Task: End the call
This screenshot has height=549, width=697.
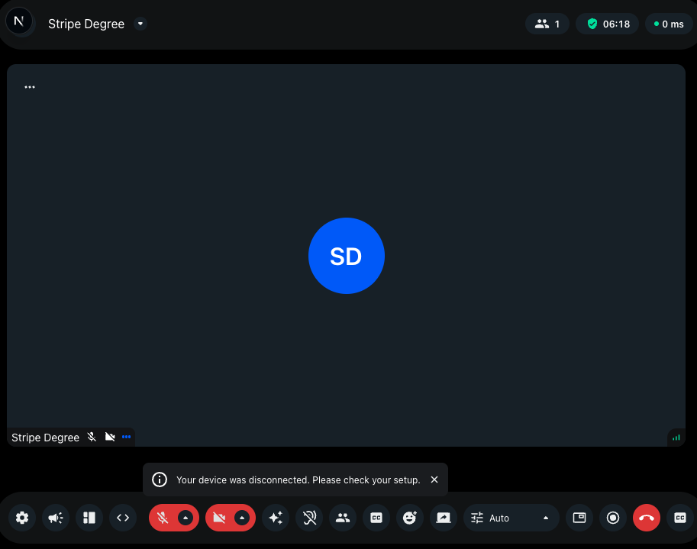Action: [x=646, y=518]
